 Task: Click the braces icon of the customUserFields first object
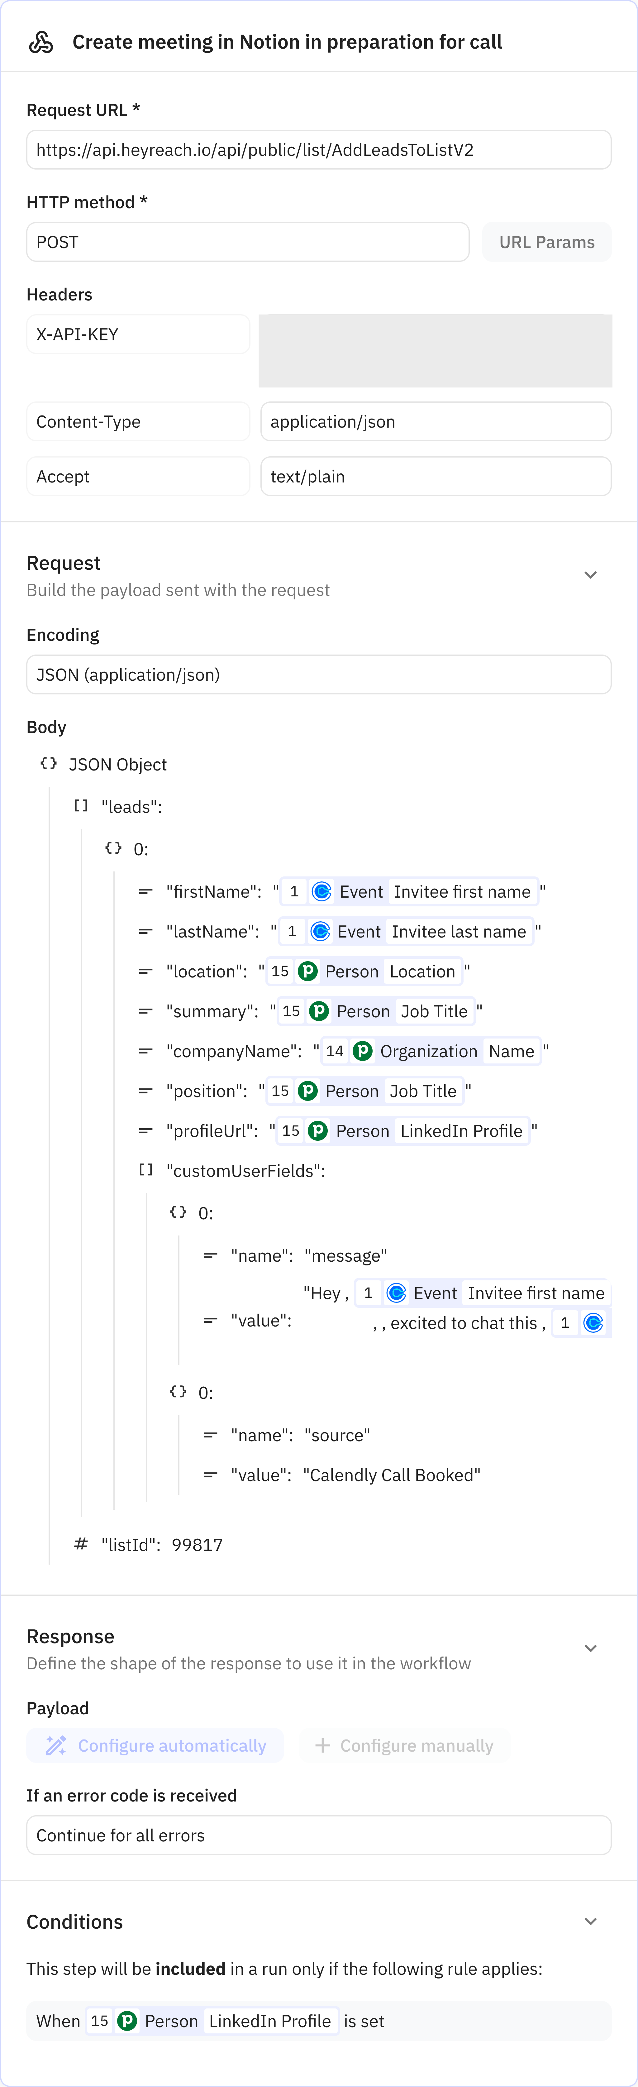pyautogui.click(x=177, y=1212)
